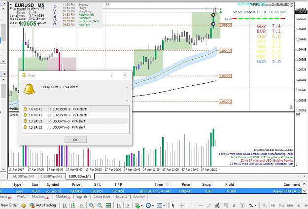Open the Market terminal tab
The width and height of the screenshot is (308, 209).
click(x=63, y=196)
